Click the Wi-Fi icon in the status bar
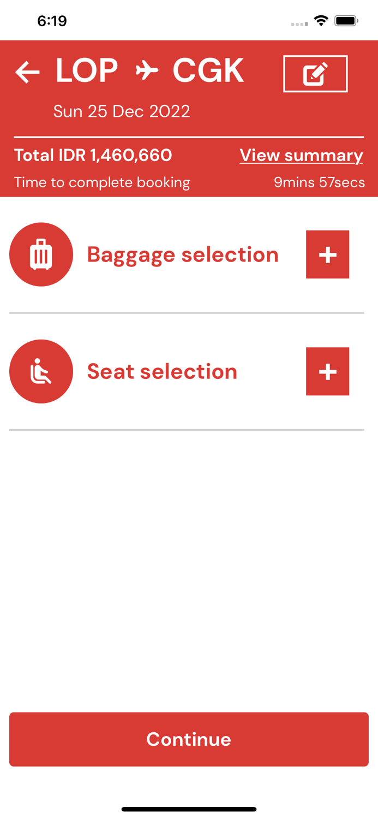 (321, 20)
